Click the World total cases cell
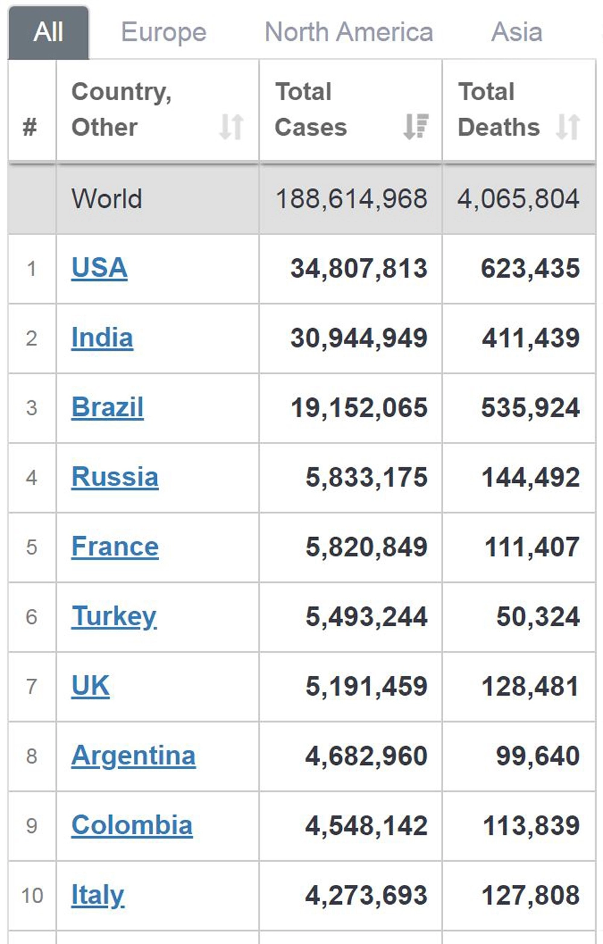The width and height of the screenshot is (603, 944). (351, 199)
